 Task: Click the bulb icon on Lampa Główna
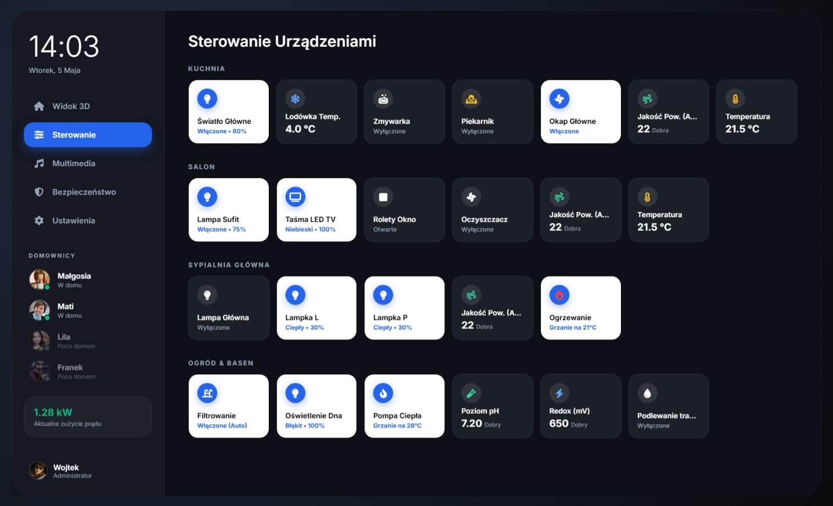pos(207,295)
